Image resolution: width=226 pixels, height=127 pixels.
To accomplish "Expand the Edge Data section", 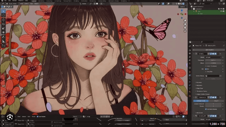I will [x=199, y=88].
